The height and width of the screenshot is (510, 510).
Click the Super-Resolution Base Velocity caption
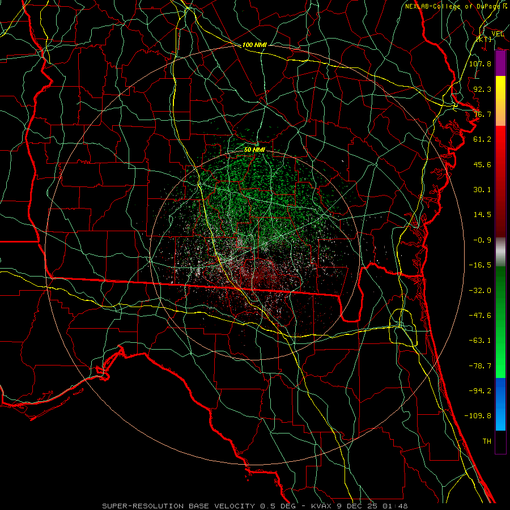point(254,506)
